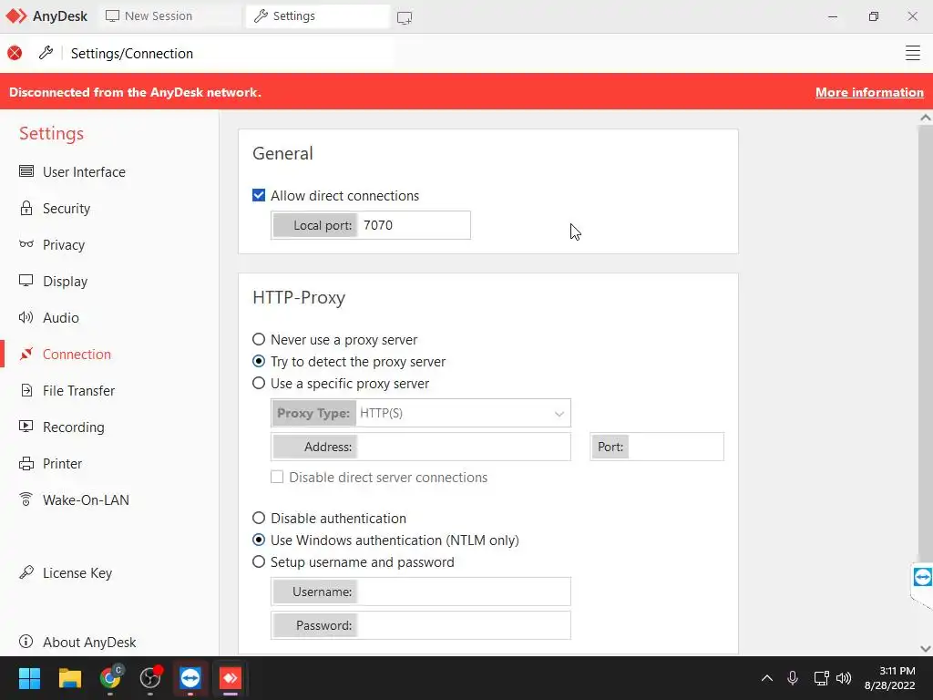Open File Explorer from taskbar

[69, 678]
